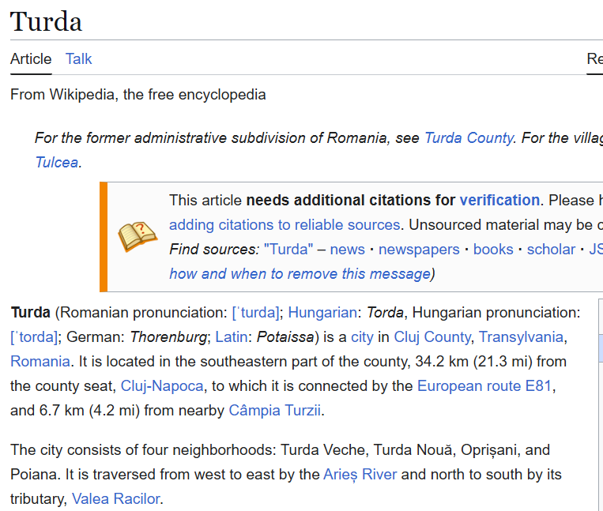The height and width of the screenshot is (511, 603).
Task: Click 'From Wikipedia, the free encyclopedia' text
Action: point(138,95)
